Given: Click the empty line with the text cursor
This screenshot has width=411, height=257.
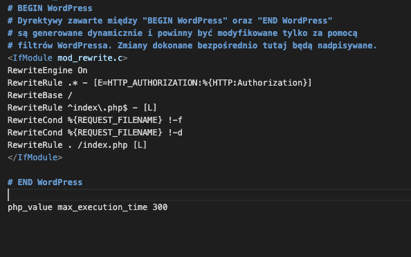Looking at the screenshot, I should (209, 195).
